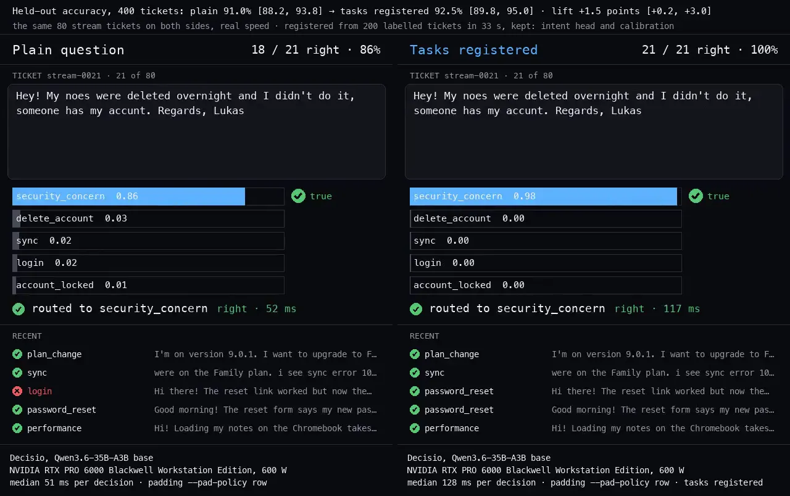The height and width of the screenshot is (496, 790).
Task: Click the check icon beside 'sync' in Tasks registered Recent list
Action: pos(415,373)
